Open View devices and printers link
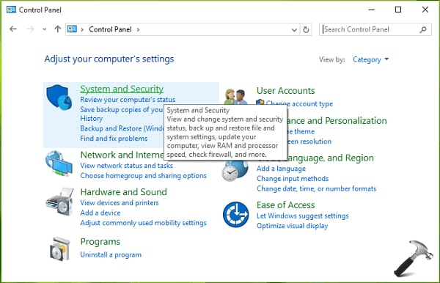 [120, 203]
